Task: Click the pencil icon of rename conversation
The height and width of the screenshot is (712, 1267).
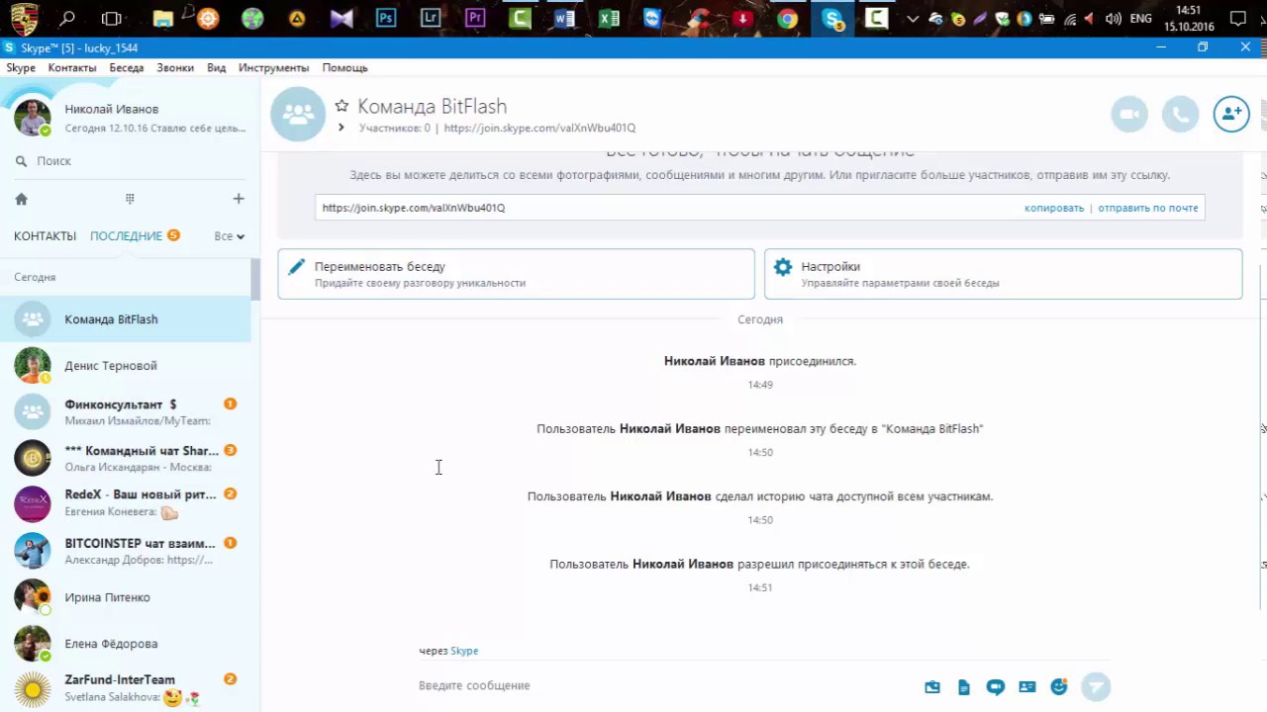Action: coord(296,267)
